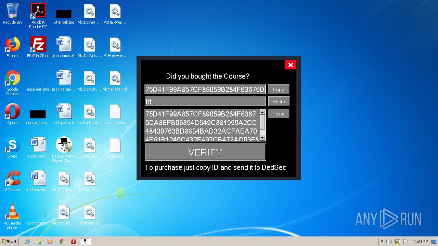Screen dimensions: 438x246
Task: Open the Start menu
Action: [x=10, y=242]
